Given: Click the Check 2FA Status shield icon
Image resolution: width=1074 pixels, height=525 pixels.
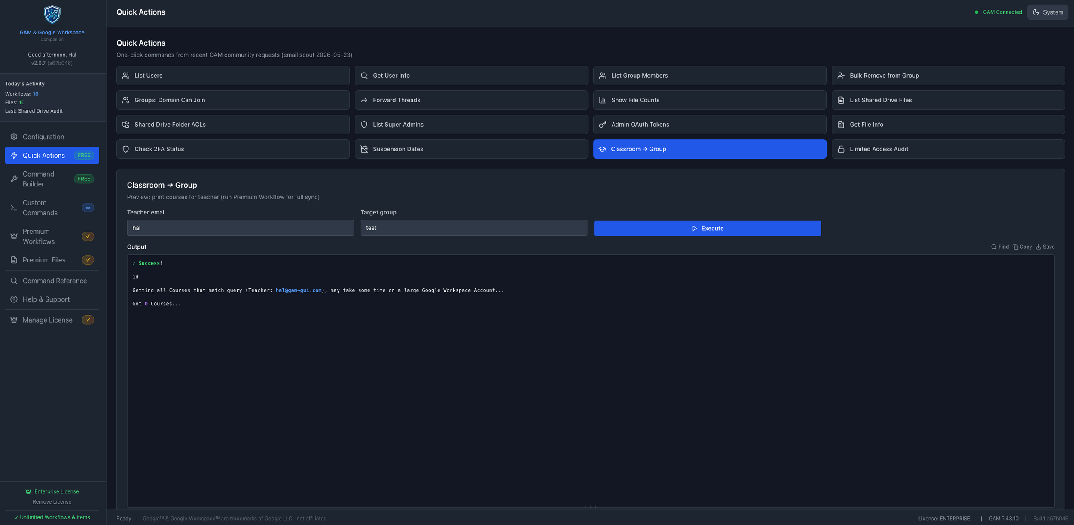Looking at the screenshot, I should point(126,149).
